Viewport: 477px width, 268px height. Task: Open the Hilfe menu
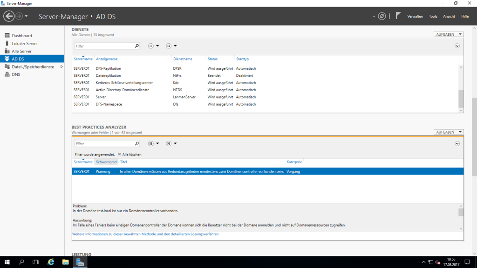[x=465, y=16]
